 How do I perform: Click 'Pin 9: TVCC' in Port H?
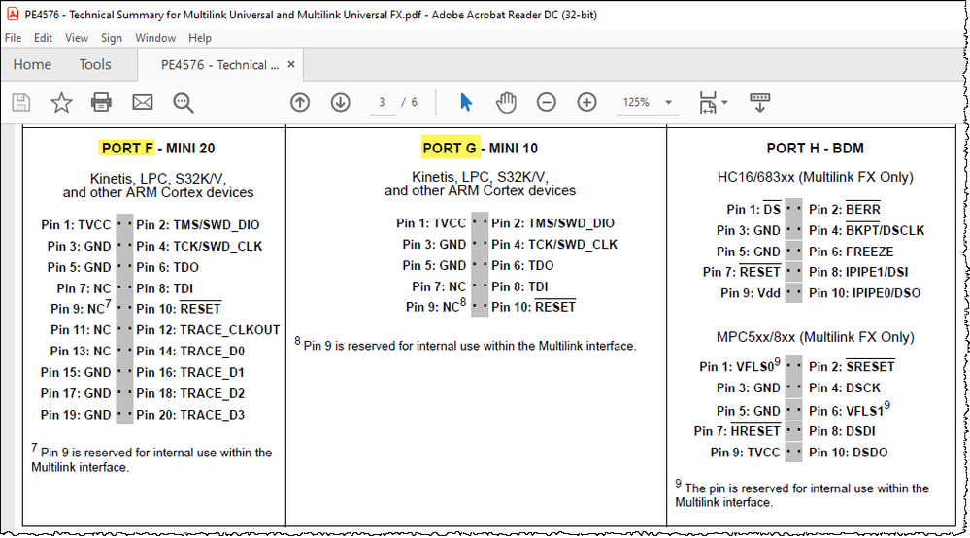coord(745,452)
